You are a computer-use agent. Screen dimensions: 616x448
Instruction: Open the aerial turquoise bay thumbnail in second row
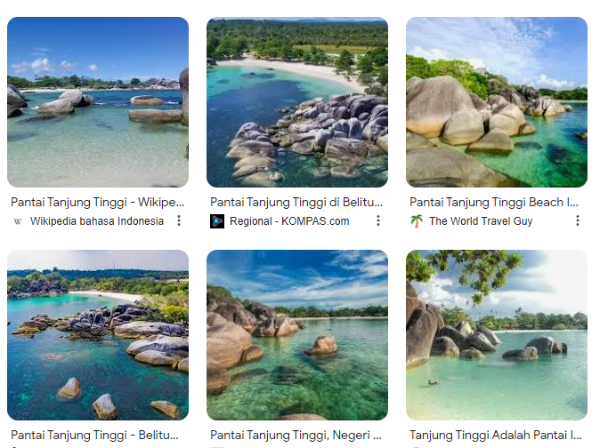click(98, 335)
